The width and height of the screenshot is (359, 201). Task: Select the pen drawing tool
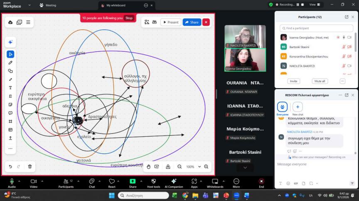pyautogui.click(x=10, y=63)
